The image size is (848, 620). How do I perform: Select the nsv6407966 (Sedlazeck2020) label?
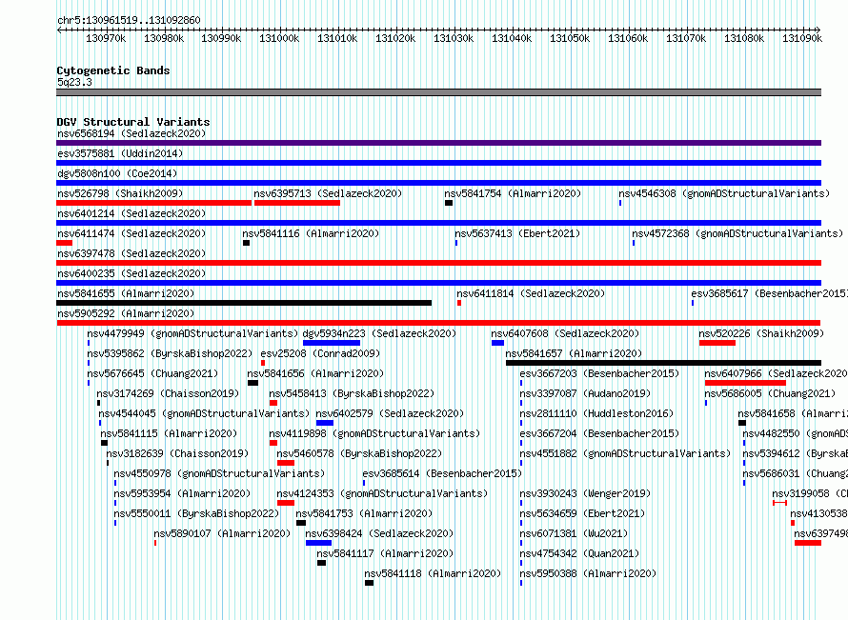(x=777, y=373)
